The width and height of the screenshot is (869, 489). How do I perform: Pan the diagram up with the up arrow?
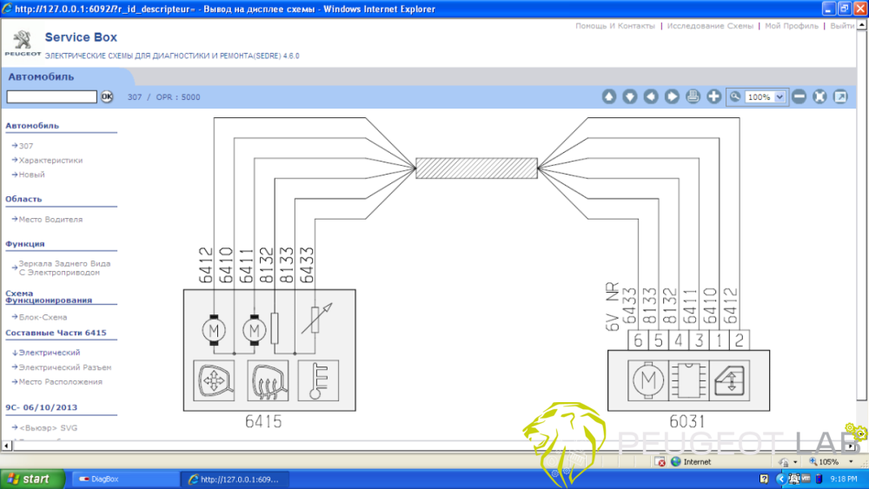609,96
